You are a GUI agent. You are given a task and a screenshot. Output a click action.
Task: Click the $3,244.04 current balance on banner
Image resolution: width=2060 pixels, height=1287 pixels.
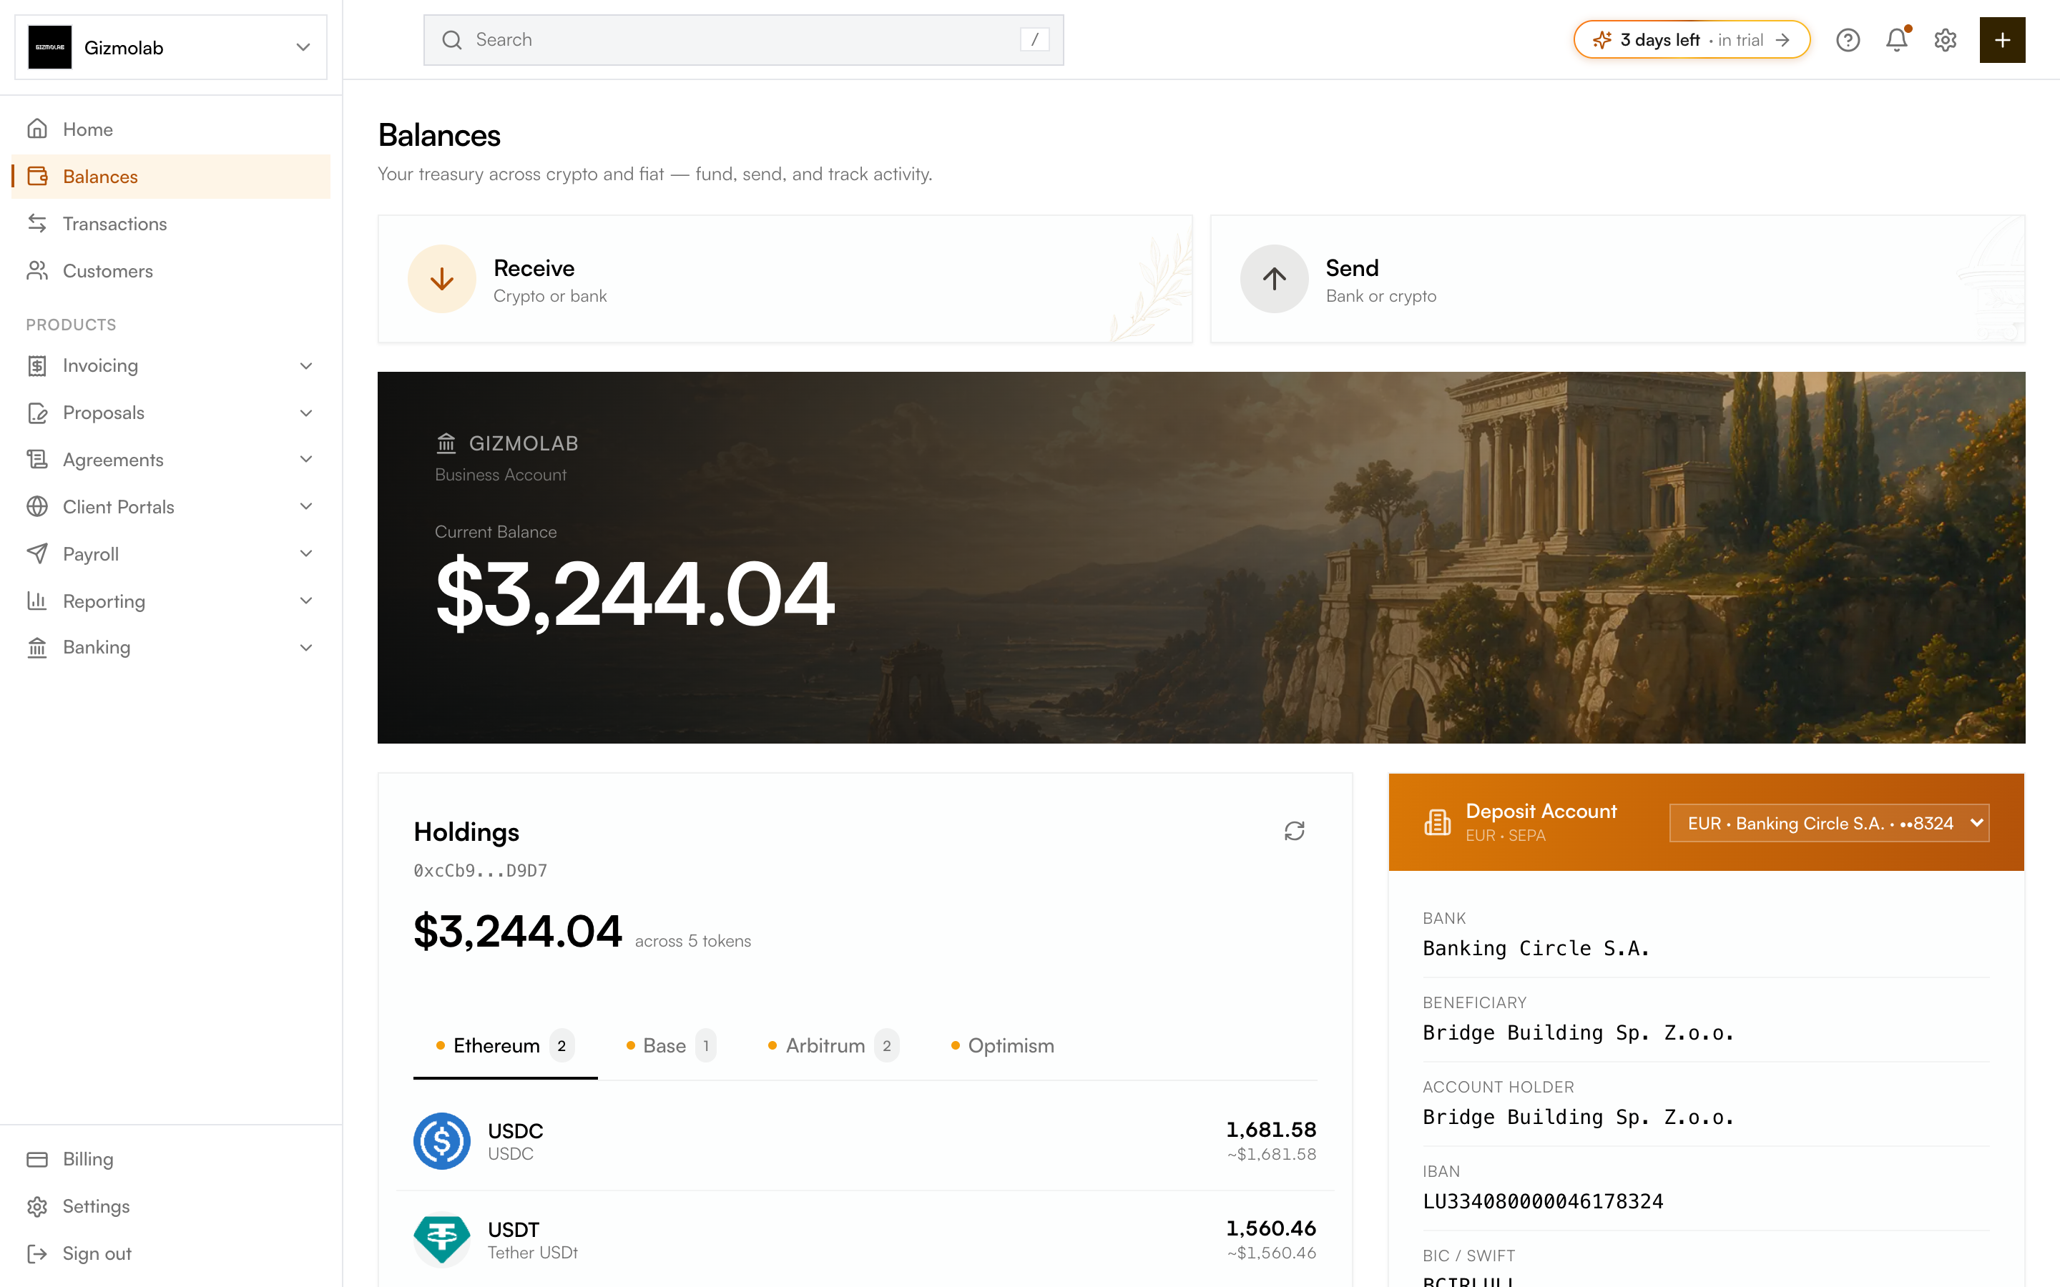coord(635,593)
